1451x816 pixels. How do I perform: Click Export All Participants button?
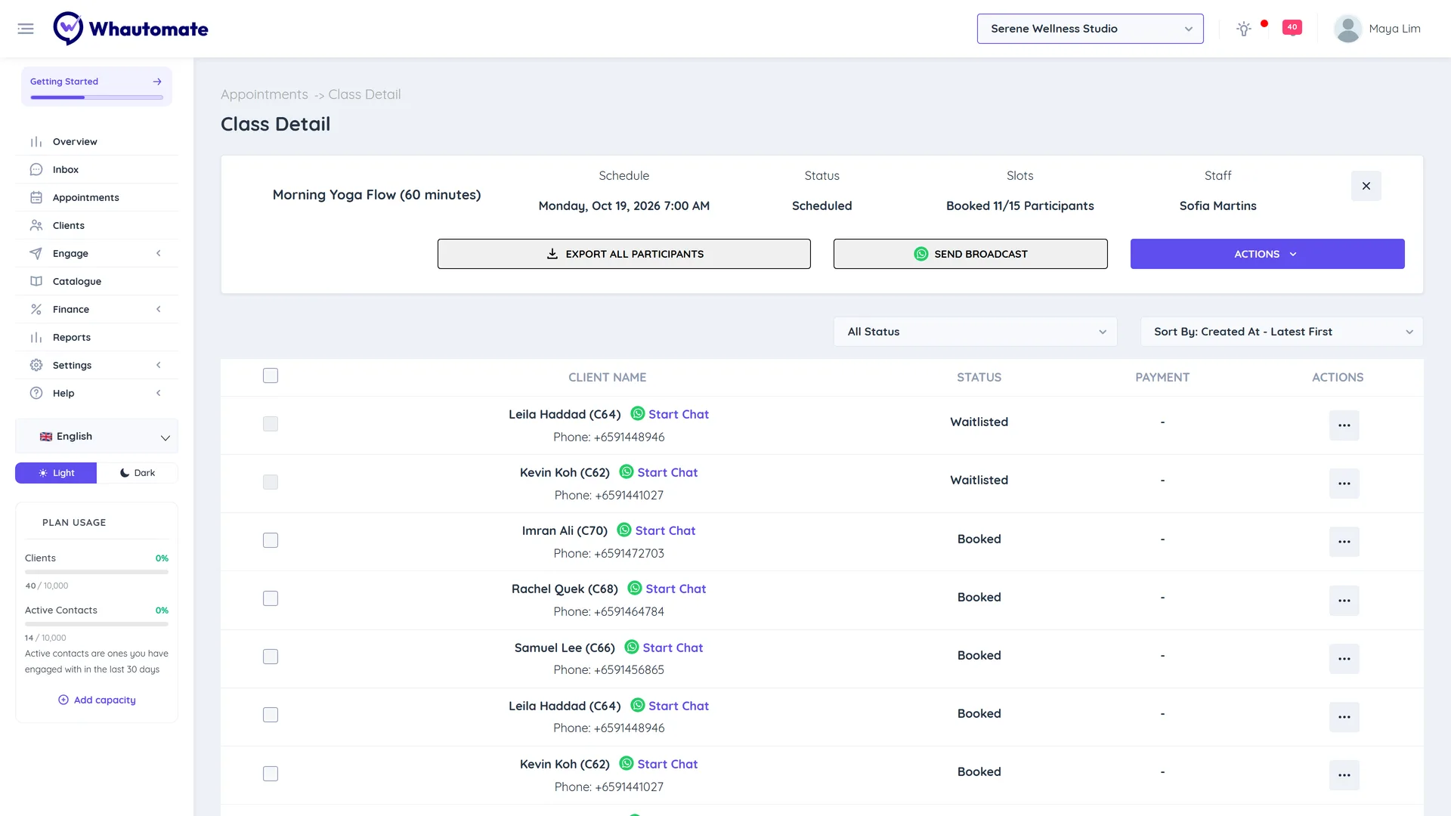[624, 254]
